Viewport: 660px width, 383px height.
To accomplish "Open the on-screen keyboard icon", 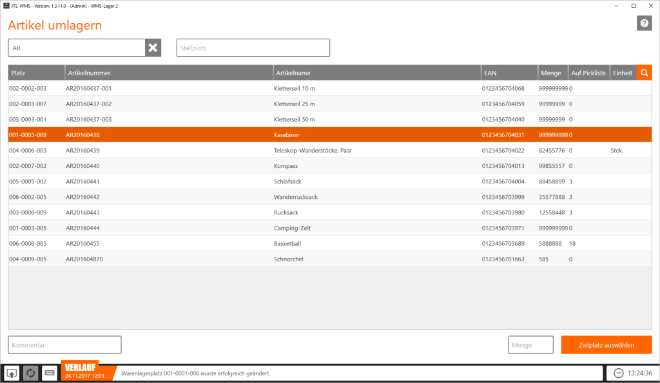I will 50,373.
